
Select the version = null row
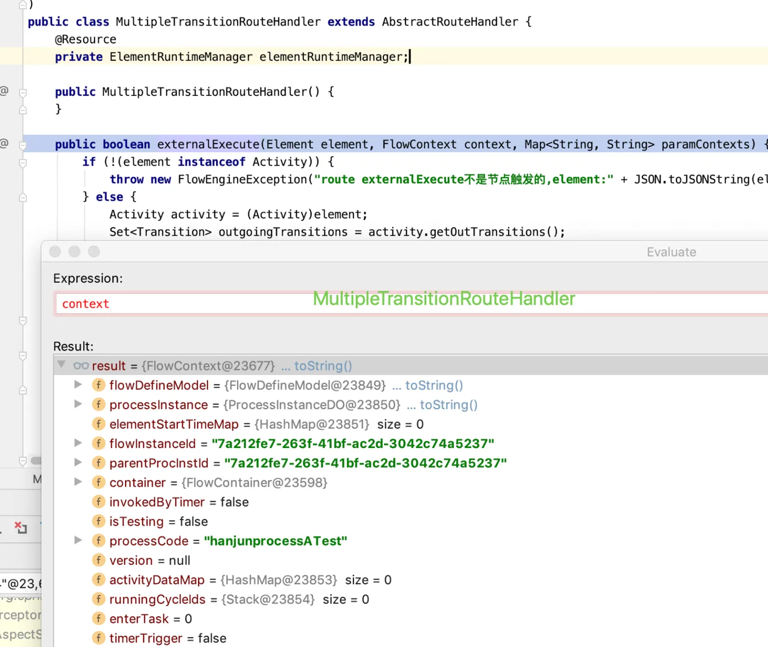(x=411, y=560)
